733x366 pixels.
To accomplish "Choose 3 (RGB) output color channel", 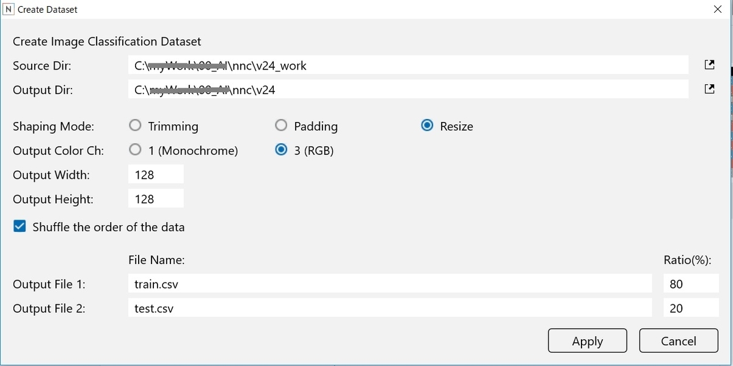I will pyautogui.click(x=281, y=150).
